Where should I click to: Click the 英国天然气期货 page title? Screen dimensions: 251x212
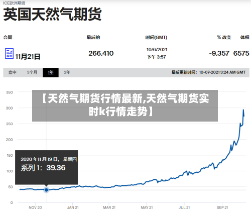[52, 14]
